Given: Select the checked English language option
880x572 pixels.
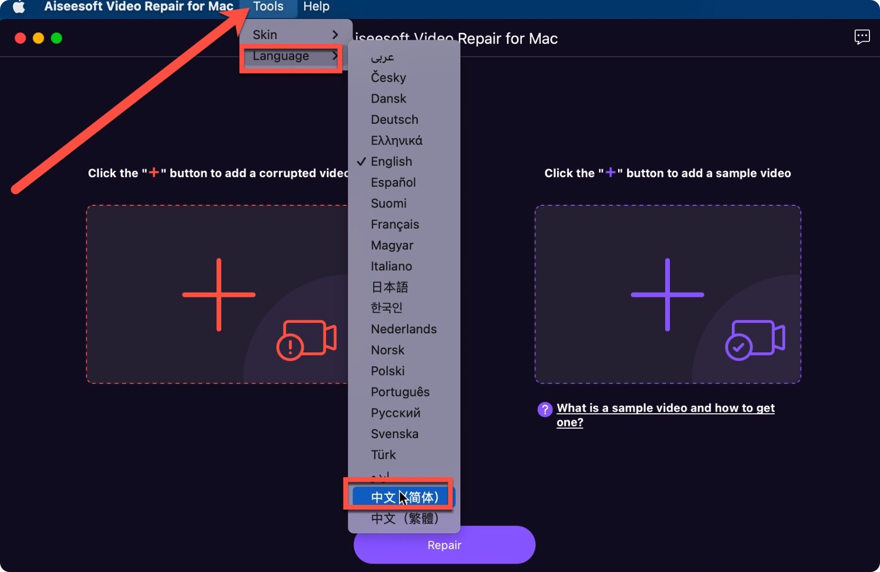Looking at the screenshot, I should [404, 162].
